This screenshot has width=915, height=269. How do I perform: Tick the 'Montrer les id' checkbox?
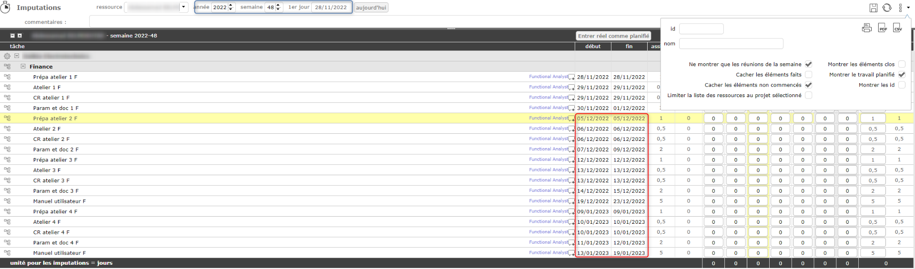coord(902,85)
